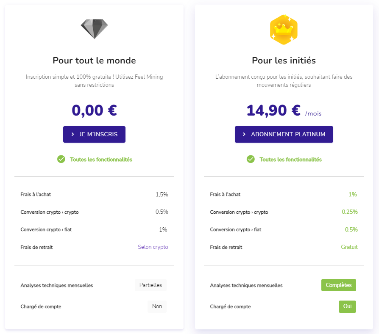Click 'Toutes les fonctionnalités' in the Platinum plan
Viewport: 379px width, 334px height.
click(290, 160)
